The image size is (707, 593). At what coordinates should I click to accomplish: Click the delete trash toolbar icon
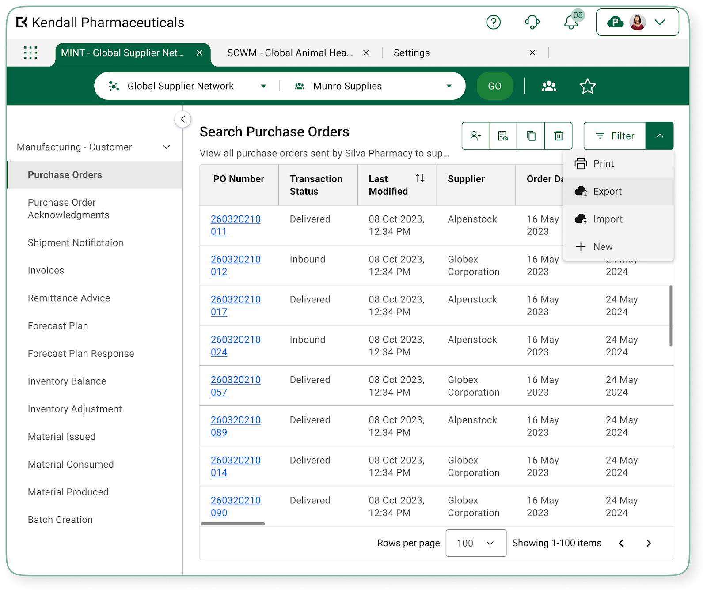coord(559,136)
